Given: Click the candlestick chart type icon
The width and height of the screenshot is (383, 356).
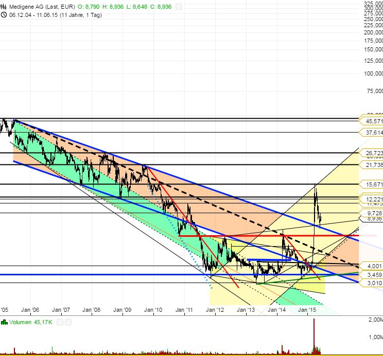Looking at the screenshot, I should coord(4,7).
